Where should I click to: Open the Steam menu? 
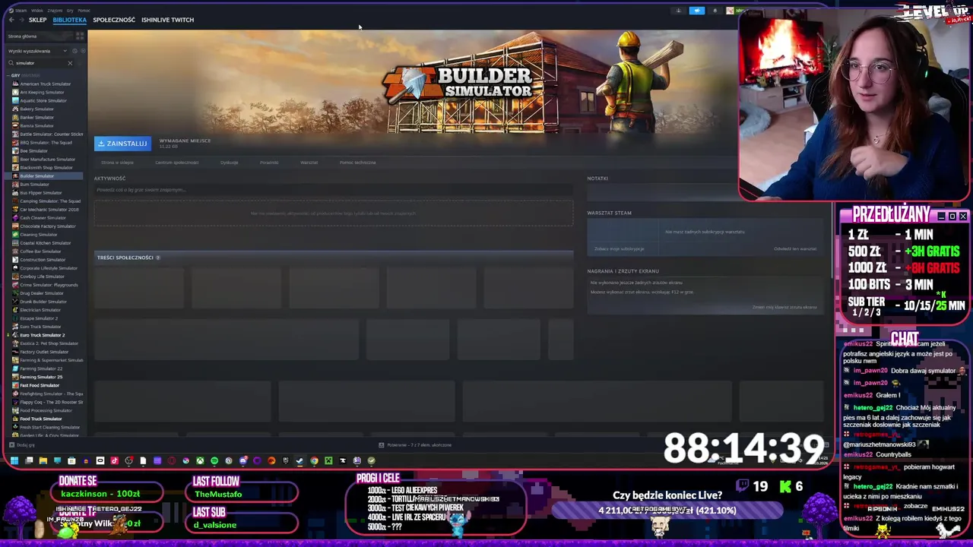pos(21,11)
